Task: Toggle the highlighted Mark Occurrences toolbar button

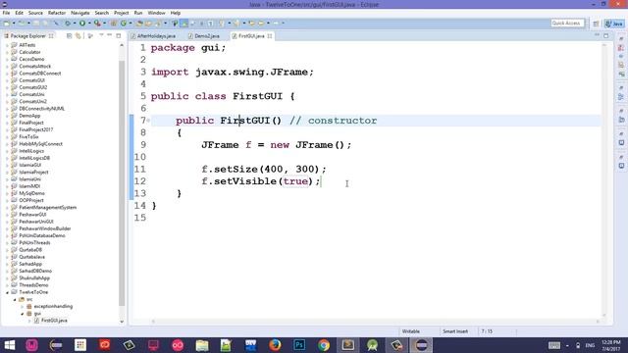Action: [x=184, y=24]
